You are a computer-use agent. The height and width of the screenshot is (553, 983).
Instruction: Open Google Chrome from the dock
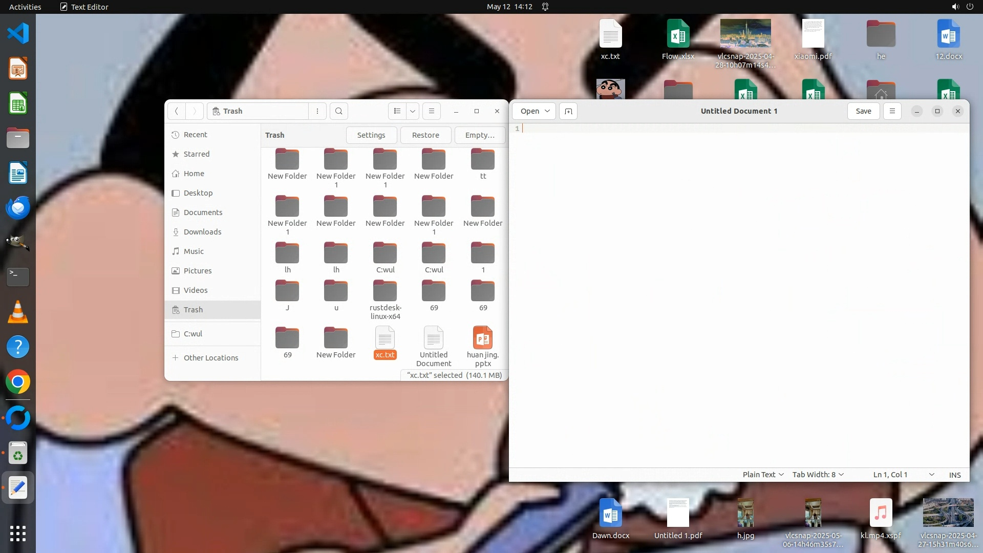18,382
